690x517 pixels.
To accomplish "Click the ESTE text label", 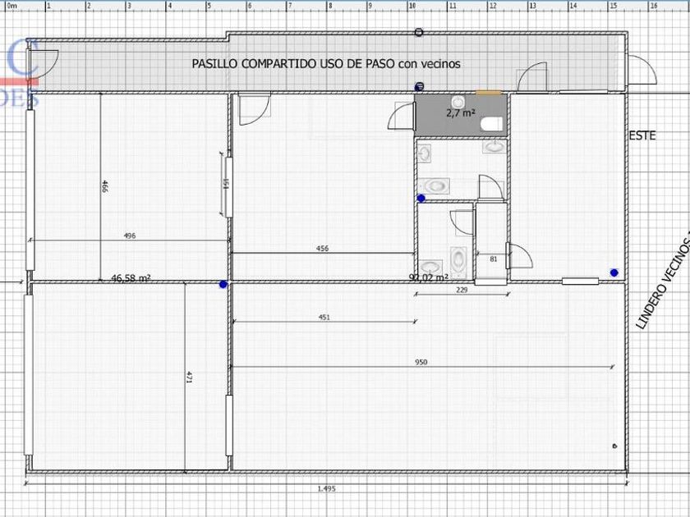I will (x=642, y=135).
